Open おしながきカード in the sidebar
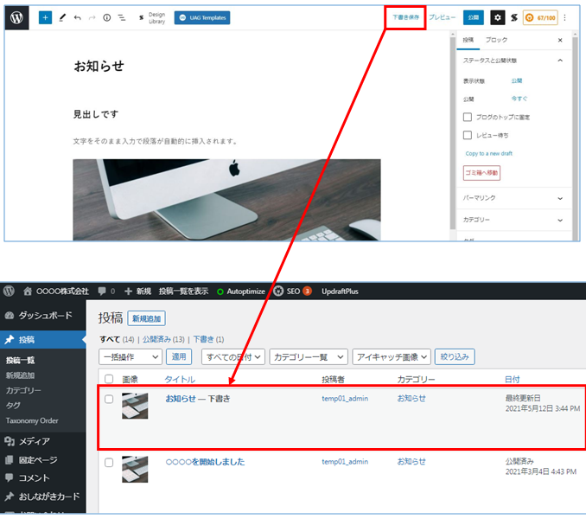The image size is (586, 519). pyautogui.click(x=43, y=497)
